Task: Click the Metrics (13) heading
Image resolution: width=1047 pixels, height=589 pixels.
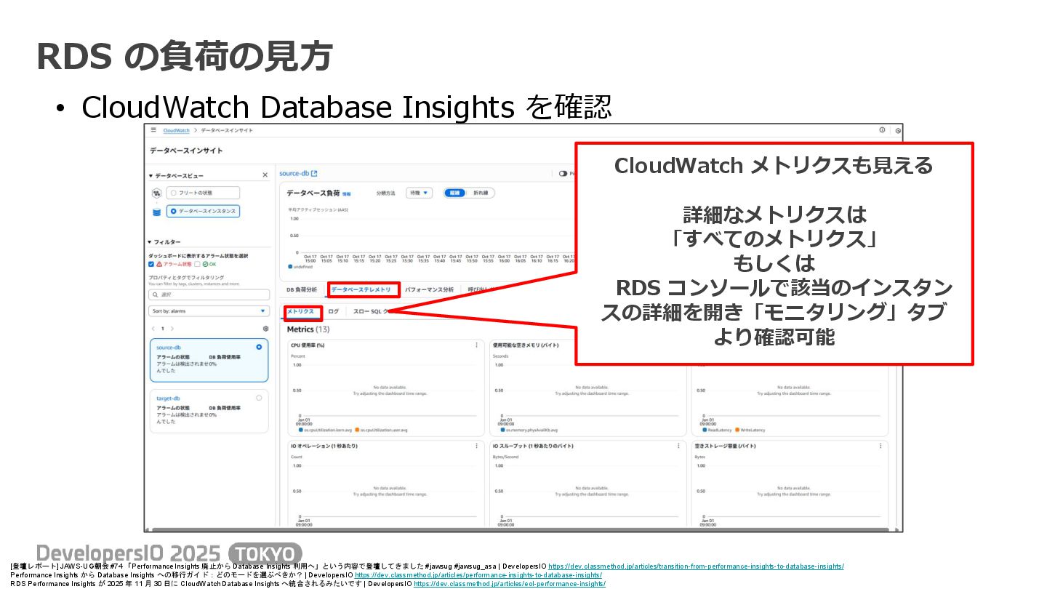Action: tap(308, 329)
